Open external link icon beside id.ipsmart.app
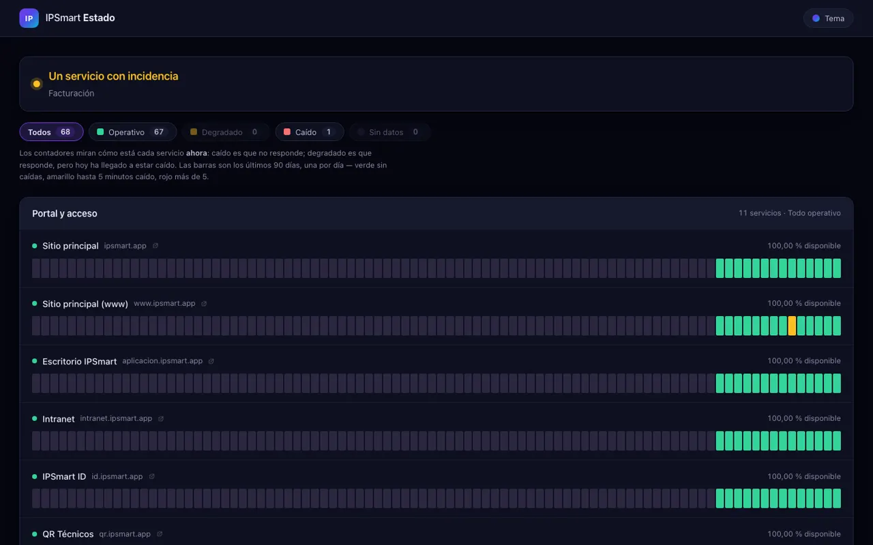Viewport: 873px width, 545px height. [x=151, y=477]
